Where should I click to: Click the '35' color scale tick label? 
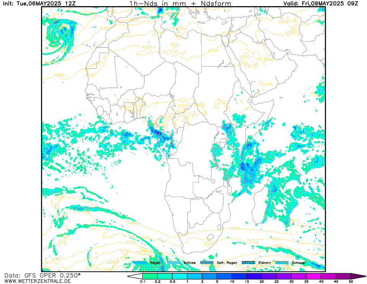(x=306, y=281)
